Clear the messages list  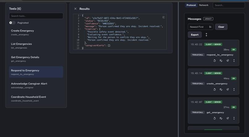pyautogui.click(x=221, y=27)
